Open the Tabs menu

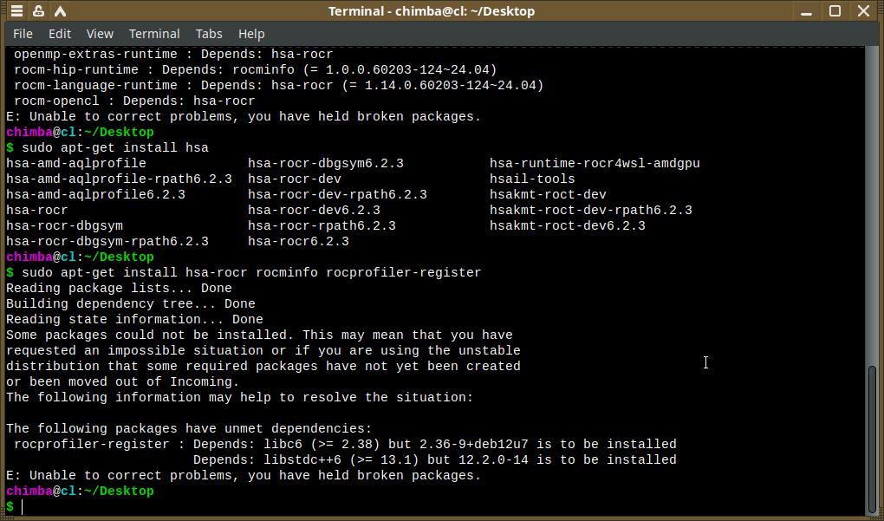[209, 34]
